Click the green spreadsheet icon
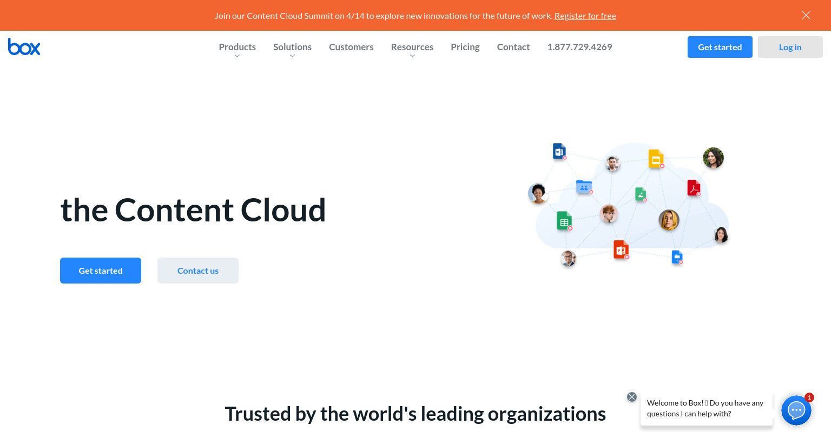831x445 pixels. point(564,221)
